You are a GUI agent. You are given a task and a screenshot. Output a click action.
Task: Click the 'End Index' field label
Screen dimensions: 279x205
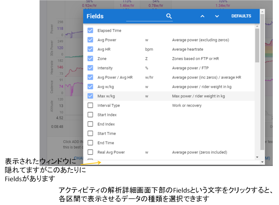tap(106, 124)
